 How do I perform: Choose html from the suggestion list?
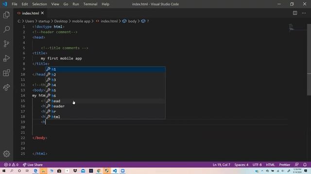click(105, 117)
